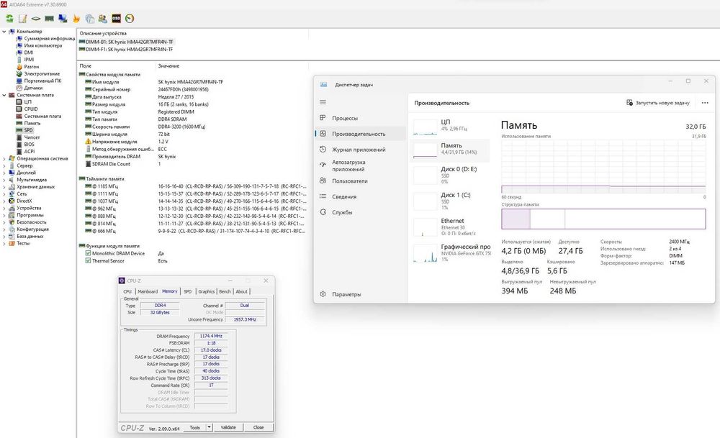Select Производительность in Task Manager sidebar
Screen dimensions: 720x438
tap(361, 134)
